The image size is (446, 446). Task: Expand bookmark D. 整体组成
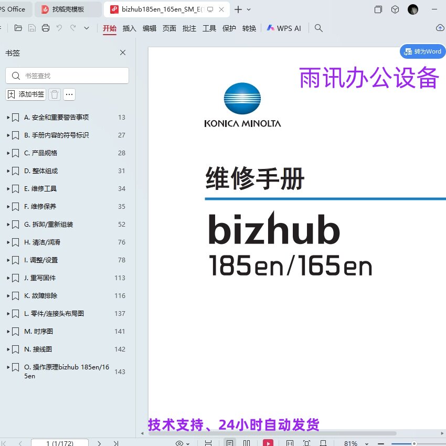click(x=8, y=171)
